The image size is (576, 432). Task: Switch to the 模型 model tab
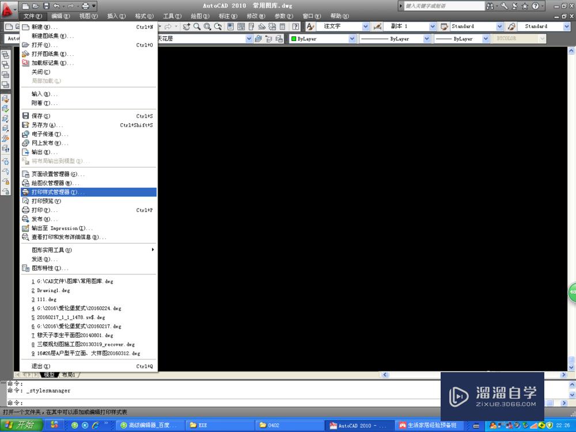tap(50, 375)
